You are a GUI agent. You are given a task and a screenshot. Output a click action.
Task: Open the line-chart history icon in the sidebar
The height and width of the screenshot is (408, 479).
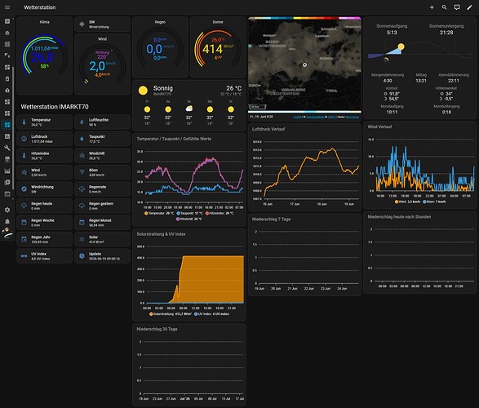pyautogui.click(x=7, y=171)
